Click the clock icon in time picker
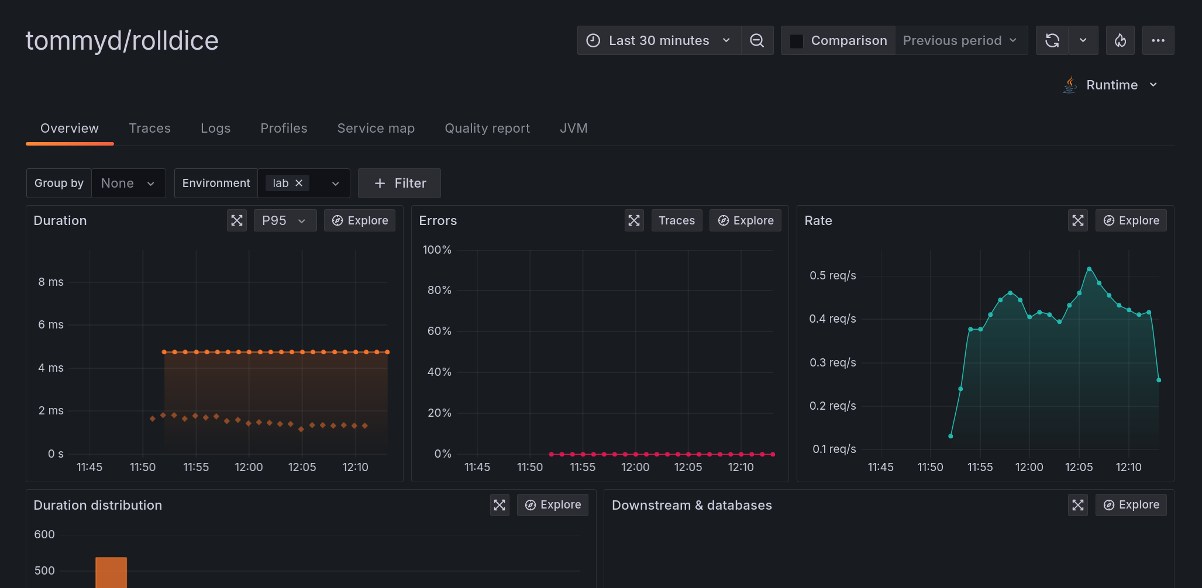1202x588 pixels. click(593, 40)
